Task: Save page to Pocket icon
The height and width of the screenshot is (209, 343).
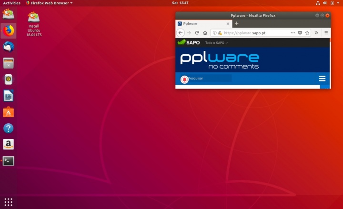Action: (x=300, y=33)
